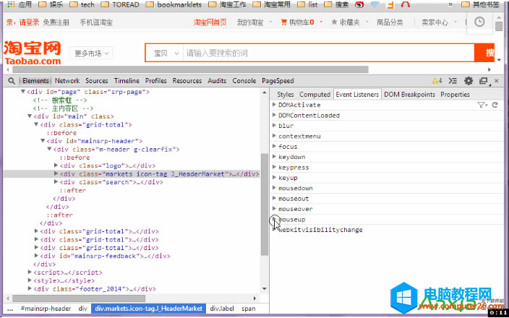This screenshot has height=318, width=509.
Task: Open DevTools settings gear
Action: click(469, 81)
